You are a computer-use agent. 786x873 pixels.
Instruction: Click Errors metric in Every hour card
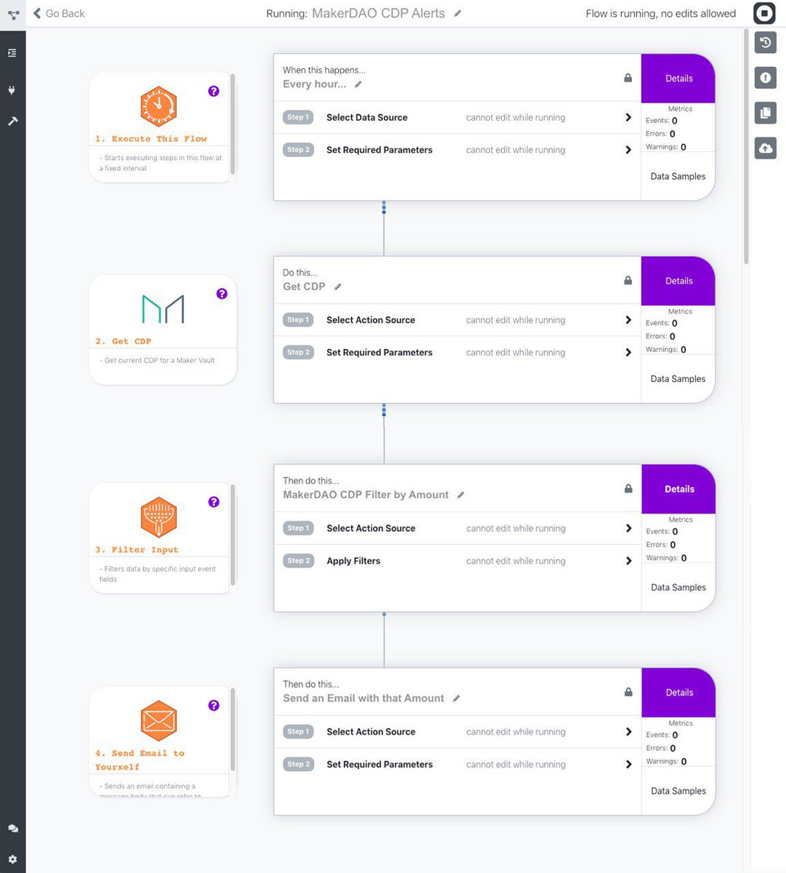(660, 134)
